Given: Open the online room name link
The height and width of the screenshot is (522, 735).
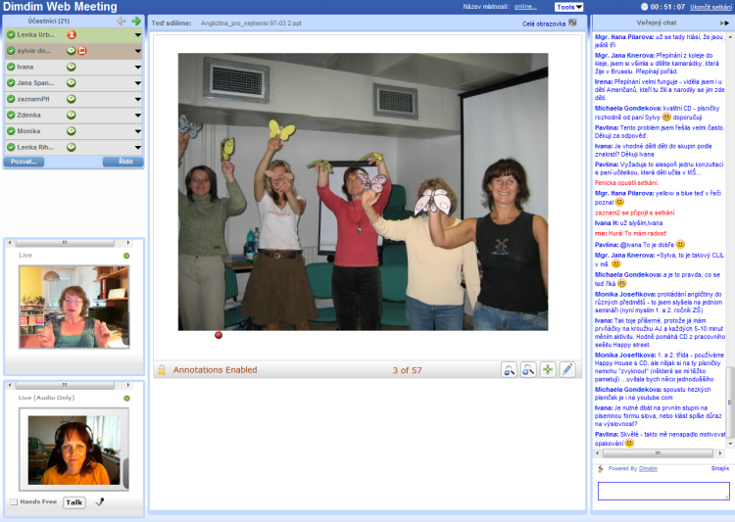Looking at the screenshot, I should (525, 7).
